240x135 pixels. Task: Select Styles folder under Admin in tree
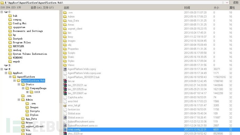pos(34,115)
